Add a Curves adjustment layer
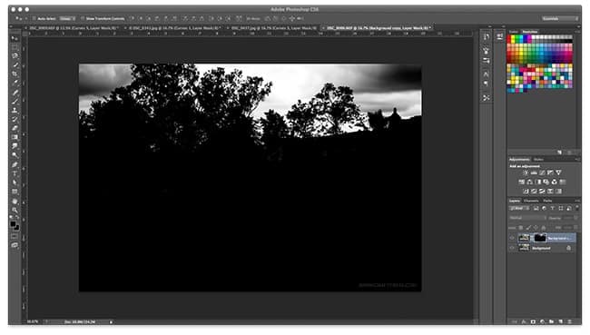The height and width of the screenshot is (335, 590). pos(542,172)
